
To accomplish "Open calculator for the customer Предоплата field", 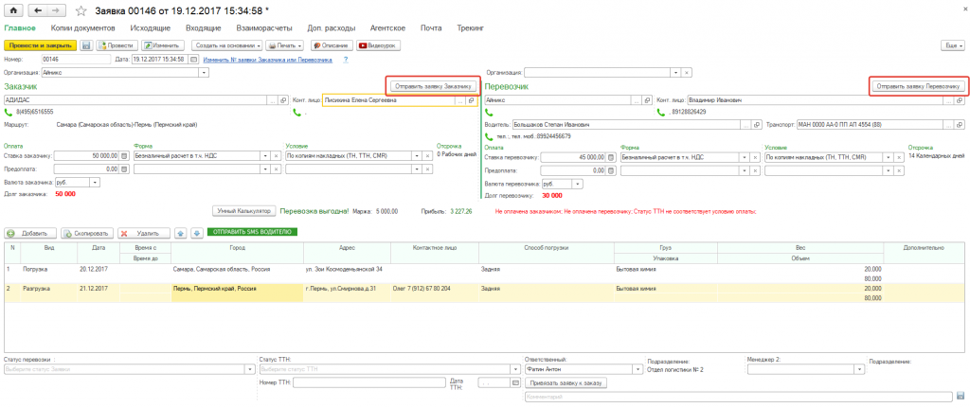I will (x=124, y=169).
